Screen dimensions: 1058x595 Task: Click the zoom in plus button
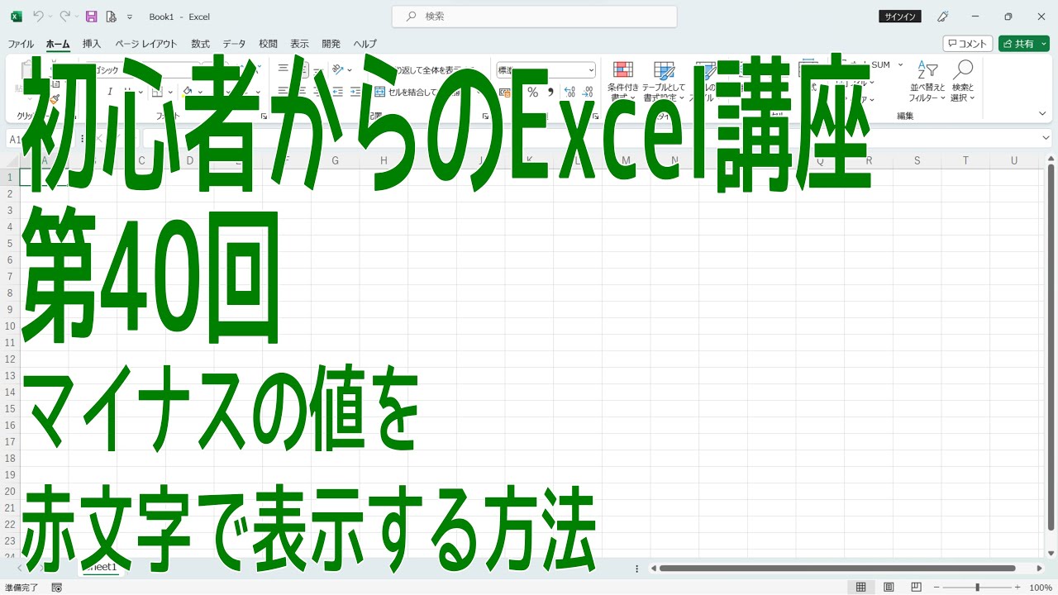(x=1017, y=588)
